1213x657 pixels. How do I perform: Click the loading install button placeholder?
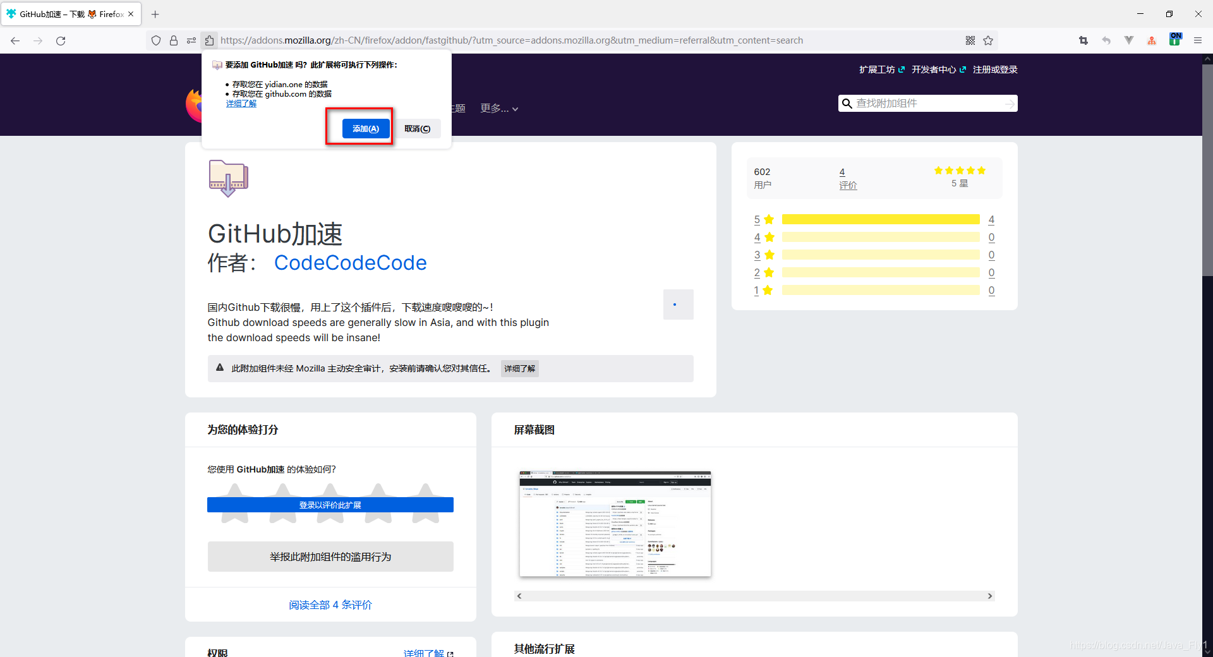(x=679, y=304)
